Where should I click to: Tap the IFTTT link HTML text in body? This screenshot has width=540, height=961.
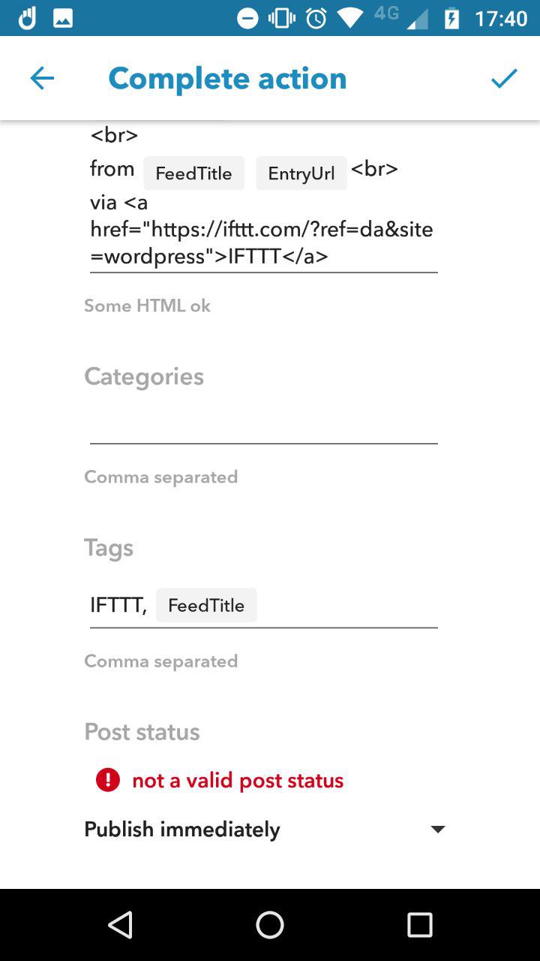point(261,229)
